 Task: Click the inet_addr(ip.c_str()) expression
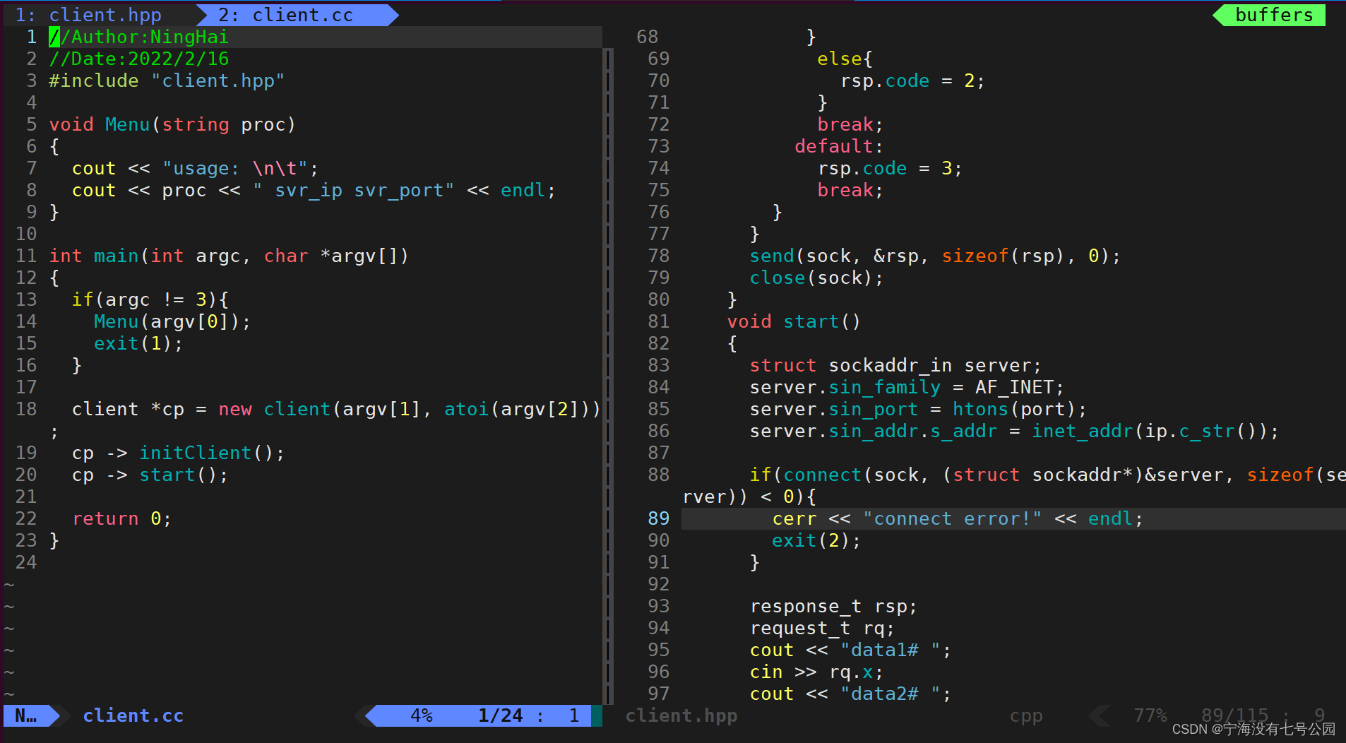tap(1150, 431)
